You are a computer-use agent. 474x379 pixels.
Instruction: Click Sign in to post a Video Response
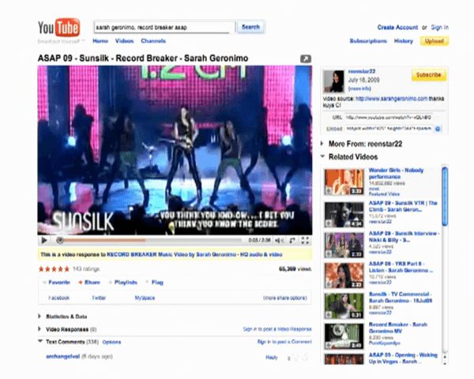pos(277,329)
